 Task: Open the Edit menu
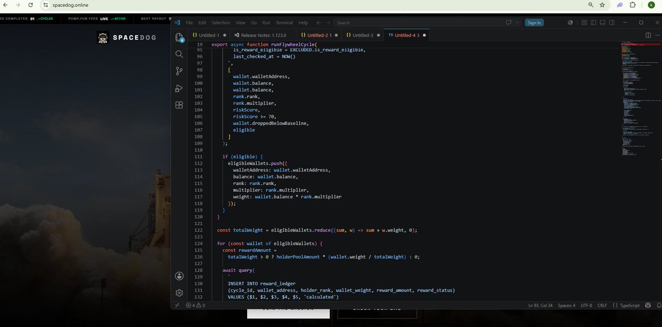click(x=202, y=23)
